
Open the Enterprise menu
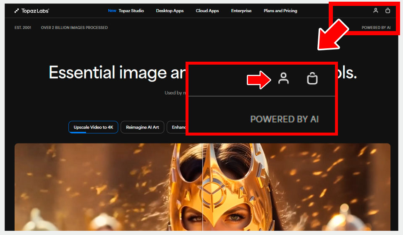tap(241, 11)
